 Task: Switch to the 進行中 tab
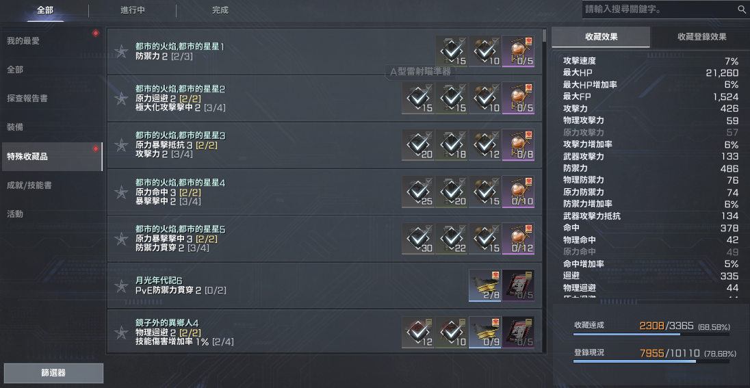click(133, 10)
